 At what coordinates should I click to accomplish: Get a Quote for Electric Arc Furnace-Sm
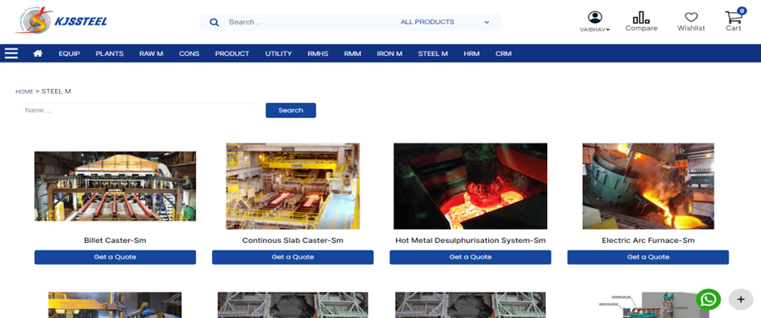coord(648,257)
